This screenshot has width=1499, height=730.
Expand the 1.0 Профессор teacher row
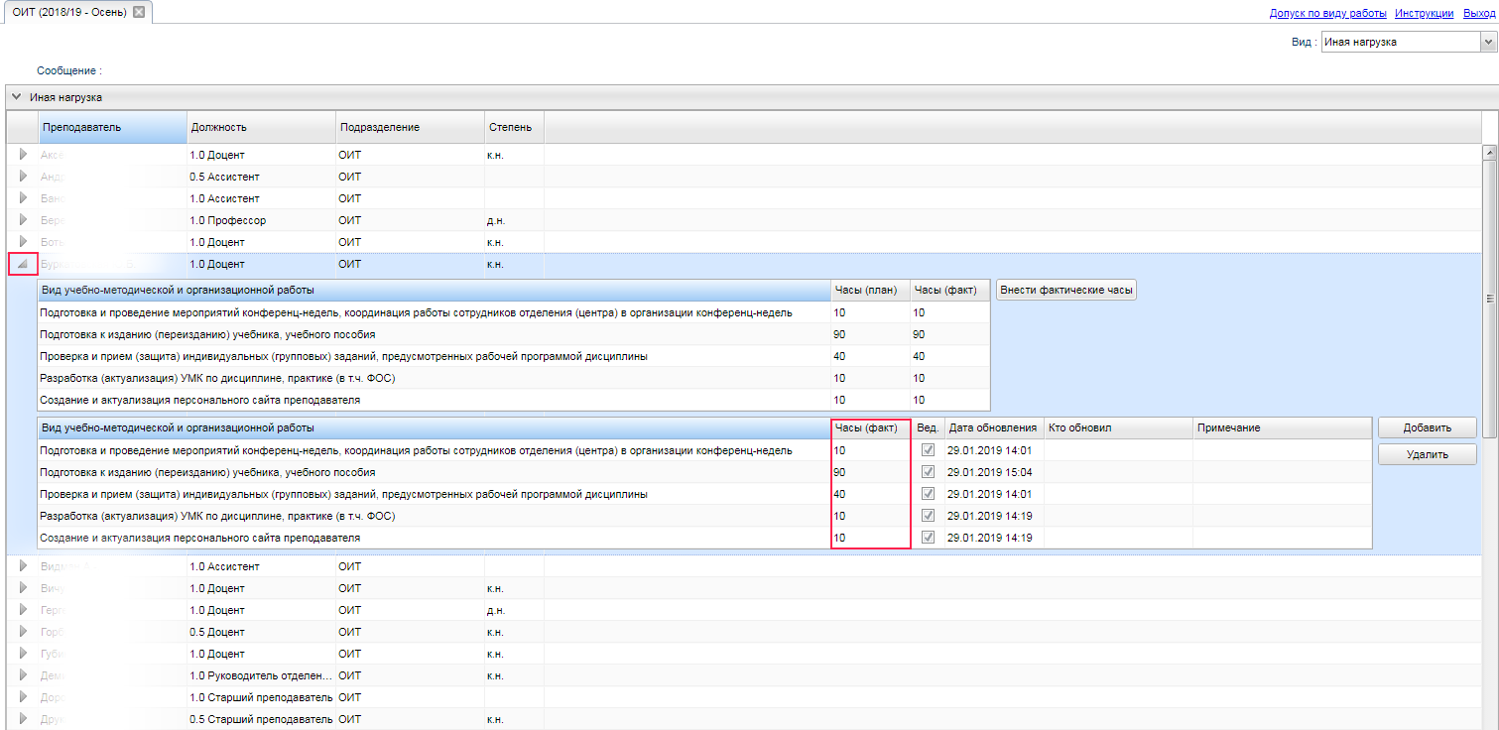[23, 220]
